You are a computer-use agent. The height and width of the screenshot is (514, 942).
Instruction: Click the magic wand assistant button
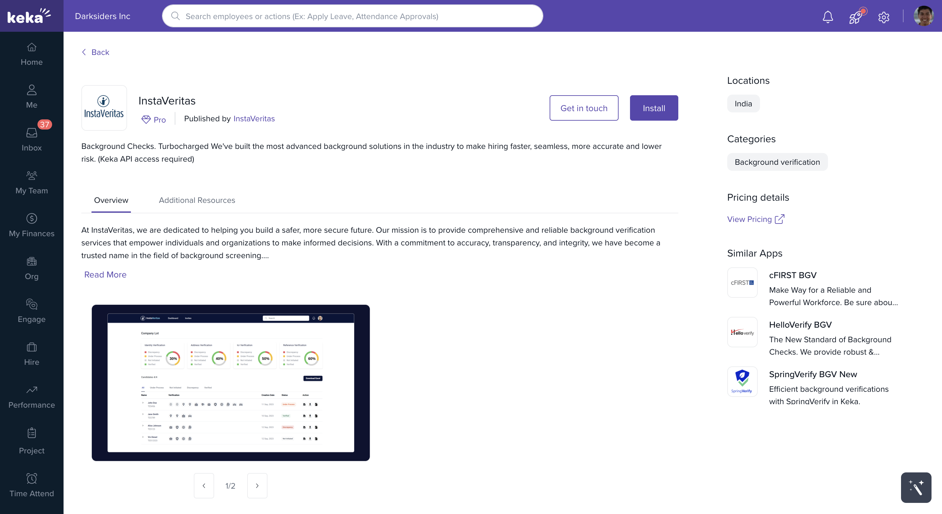(x=916, y=487)
